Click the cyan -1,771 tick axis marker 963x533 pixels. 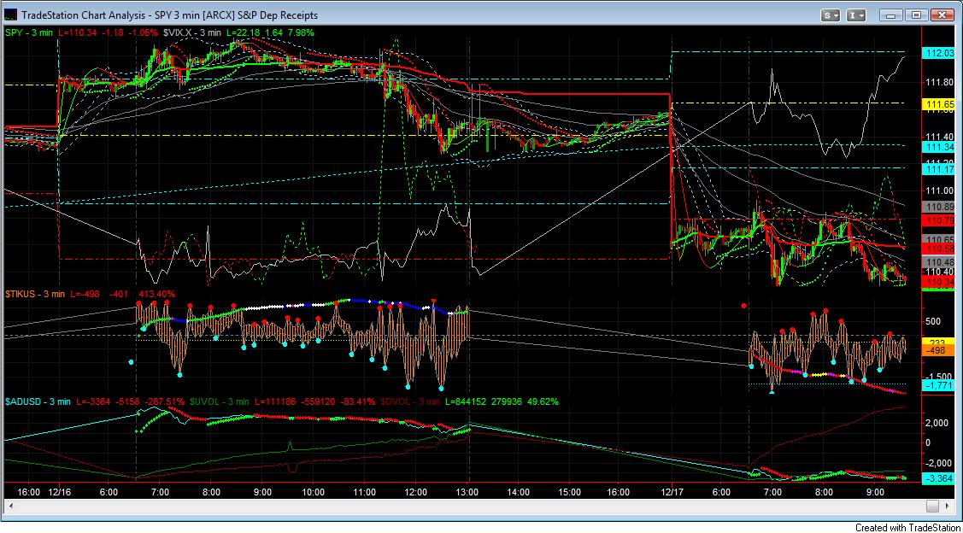tap(937, 385)
